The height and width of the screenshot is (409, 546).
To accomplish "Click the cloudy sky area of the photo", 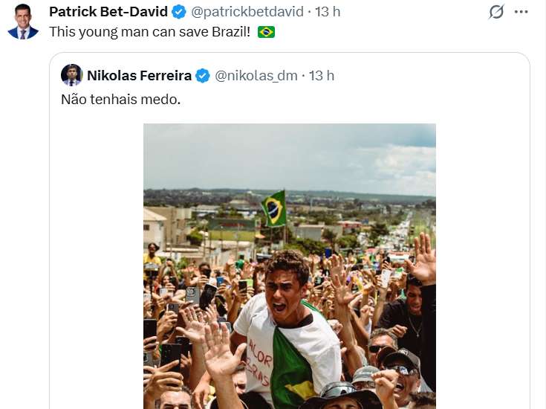I will (x=289, y=156).
